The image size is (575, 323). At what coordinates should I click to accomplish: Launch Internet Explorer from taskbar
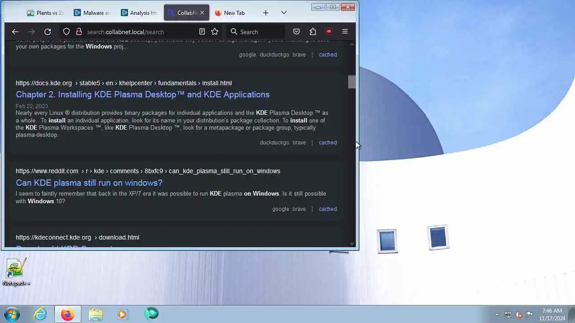coord(40,314)
